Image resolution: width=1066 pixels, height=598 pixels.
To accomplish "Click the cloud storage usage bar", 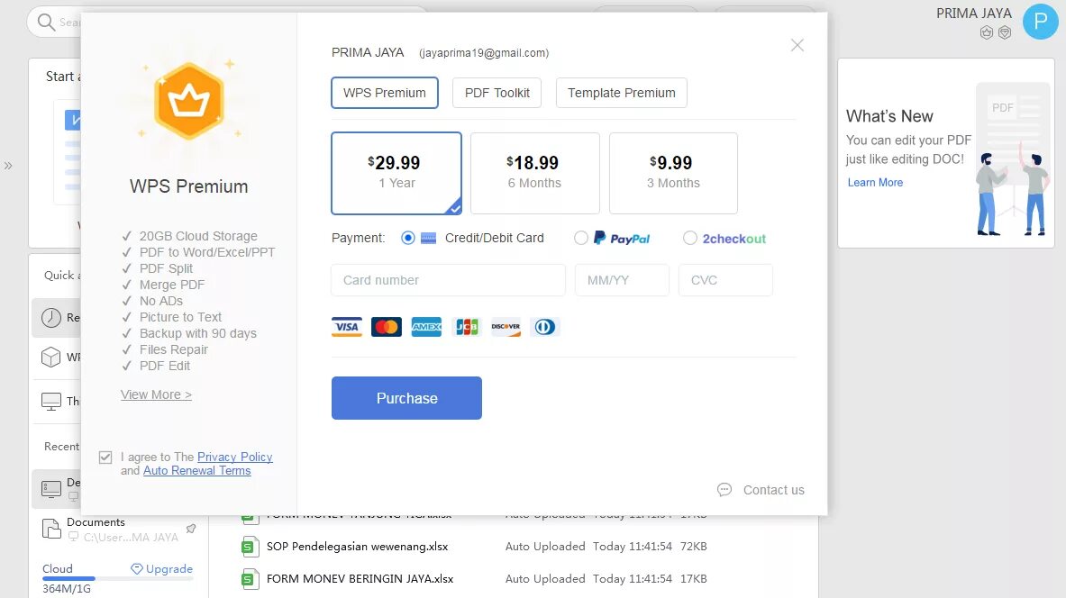I will pyautogui.click(x=118, y=579).
